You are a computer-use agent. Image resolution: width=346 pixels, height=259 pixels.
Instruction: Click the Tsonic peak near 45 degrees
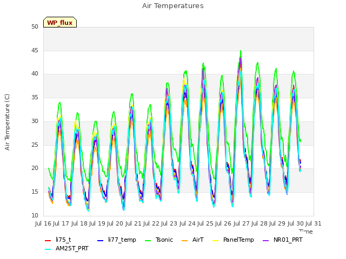point(241,51)
